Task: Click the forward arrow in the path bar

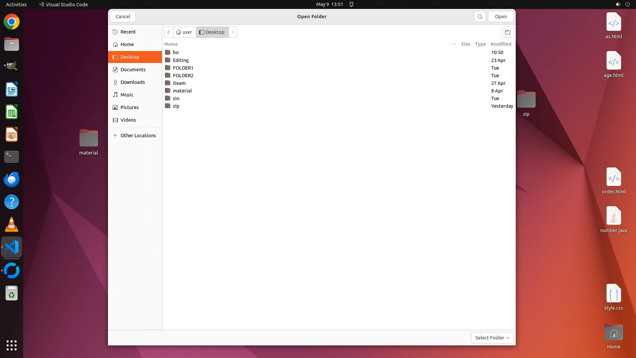Action: tap(233, 32)
